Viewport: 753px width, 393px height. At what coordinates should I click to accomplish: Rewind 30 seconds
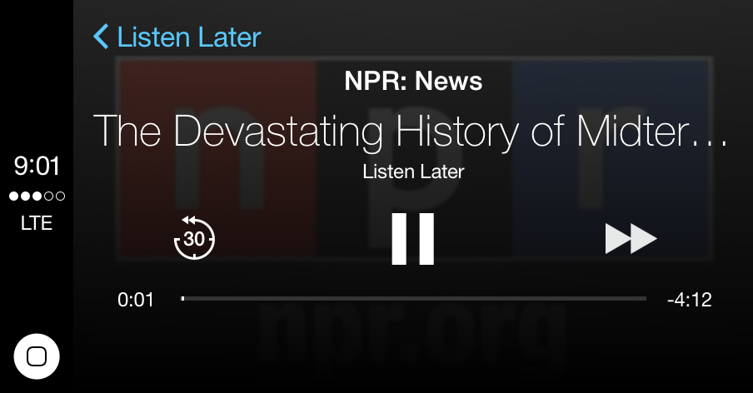[x=194, y=238]
